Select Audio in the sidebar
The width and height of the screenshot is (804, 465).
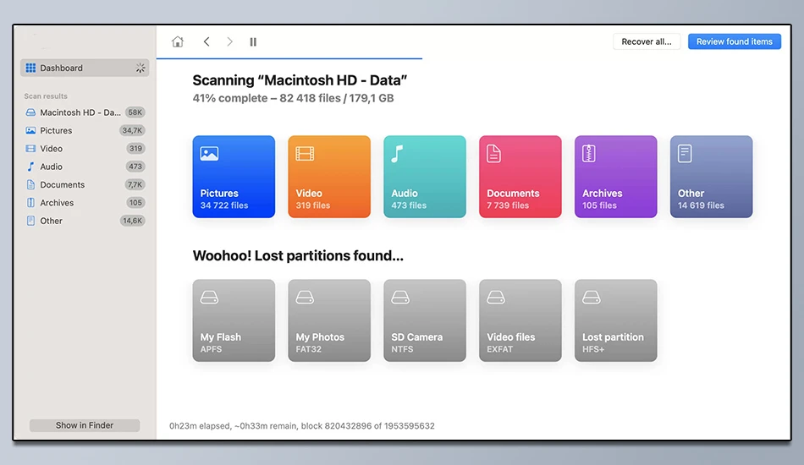coord(85,167)
